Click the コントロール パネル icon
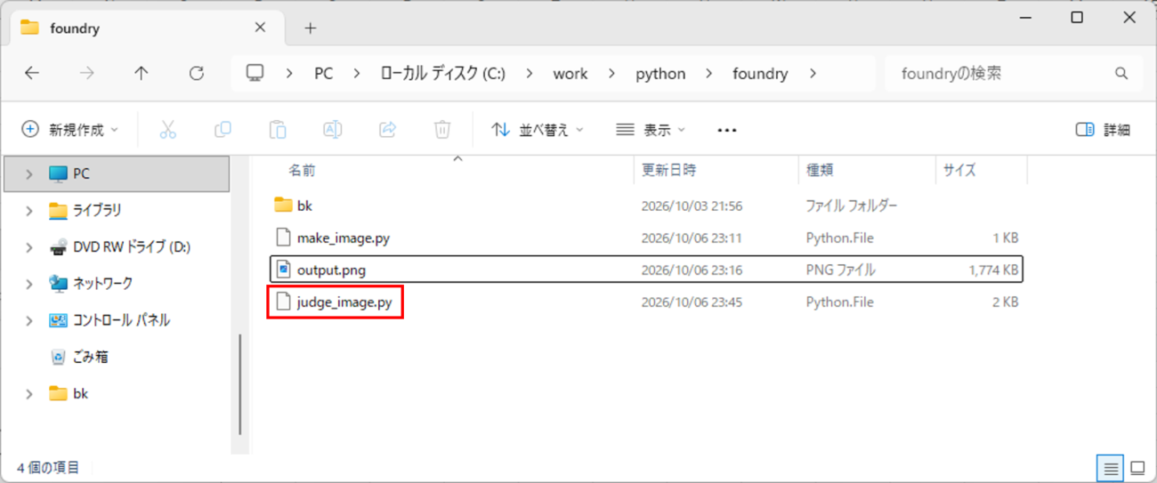The width and height of the screenshot is (1157, 483). point(59,320)
